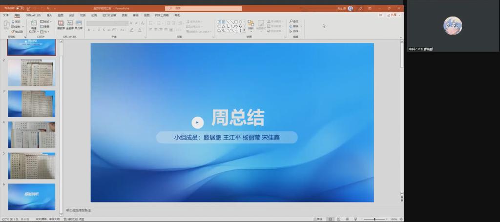The width and height of the screenshot is (500, 222).
Task: Click the Share button
Action: coord(392,15)
